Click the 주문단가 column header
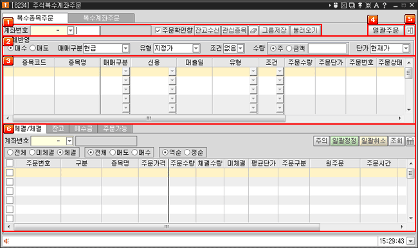This screenshot has width=418, height=248. 331,62
